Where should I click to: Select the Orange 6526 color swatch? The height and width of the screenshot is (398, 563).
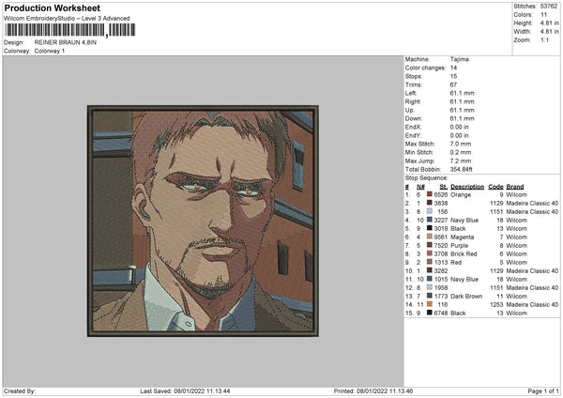(x=429, y=194)
